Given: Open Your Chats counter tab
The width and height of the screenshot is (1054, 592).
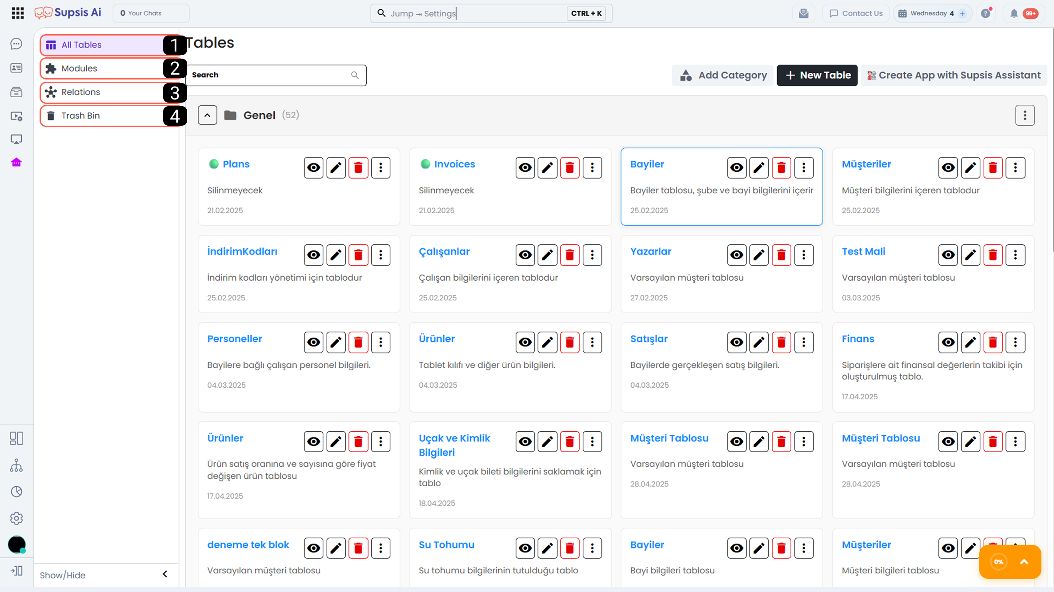Looking at the screenshot, I should point(151,13).
